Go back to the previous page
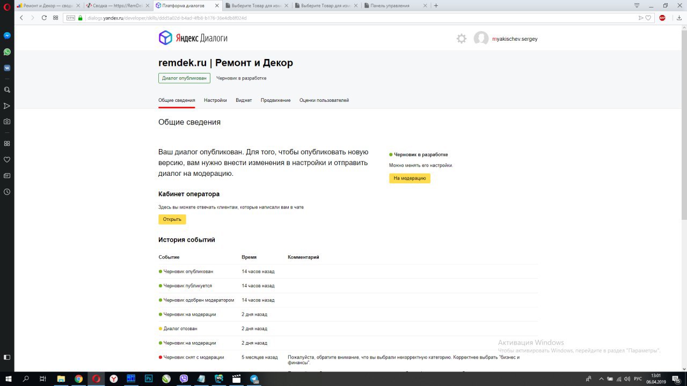The width and height of the screenshot is (687, 386). coord(21,18)
